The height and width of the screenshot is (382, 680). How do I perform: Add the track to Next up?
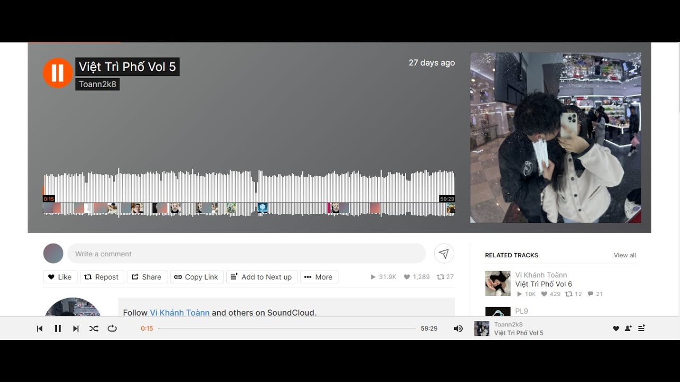click(x=262, y=277)
